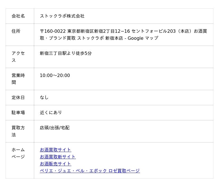Open the お酒買取サイト link
224x187 pixels.
coord(55,150)
